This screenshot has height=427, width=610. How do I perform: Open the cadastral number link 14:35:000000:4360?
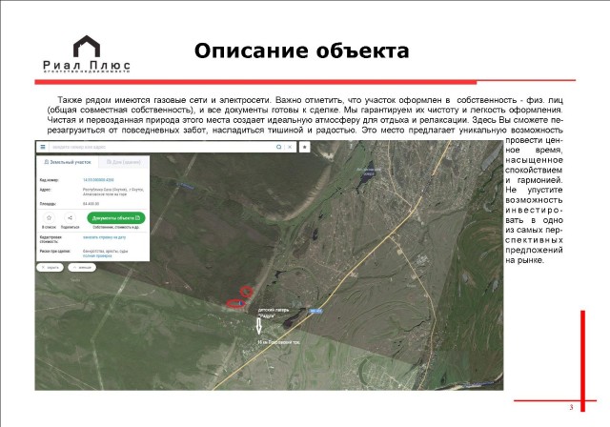point(98,180)
